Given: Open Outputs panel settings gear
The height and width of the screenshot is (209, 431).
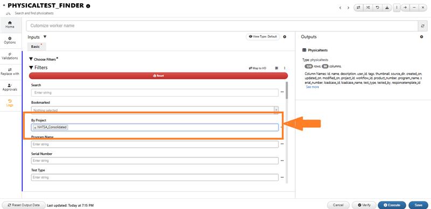Looking at the screenshot, I should point(421,37).
